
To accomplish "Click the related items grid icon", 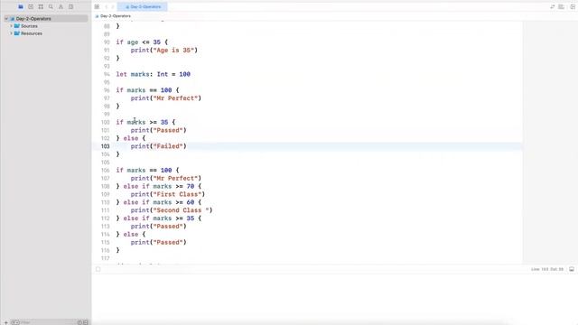I will (x=97, y=6).
